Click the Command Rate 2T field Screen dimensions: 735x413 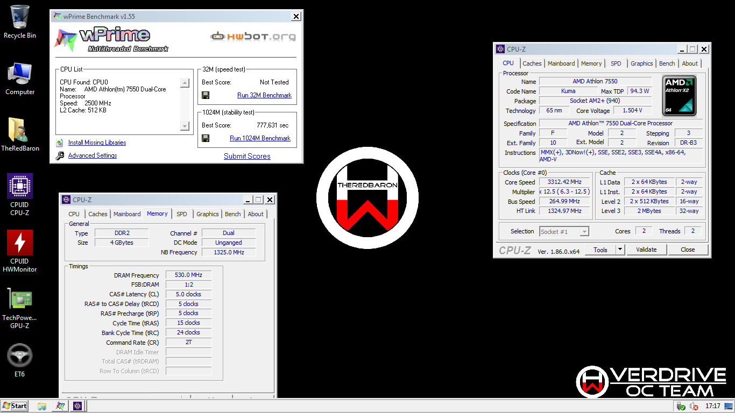point(188,342)
